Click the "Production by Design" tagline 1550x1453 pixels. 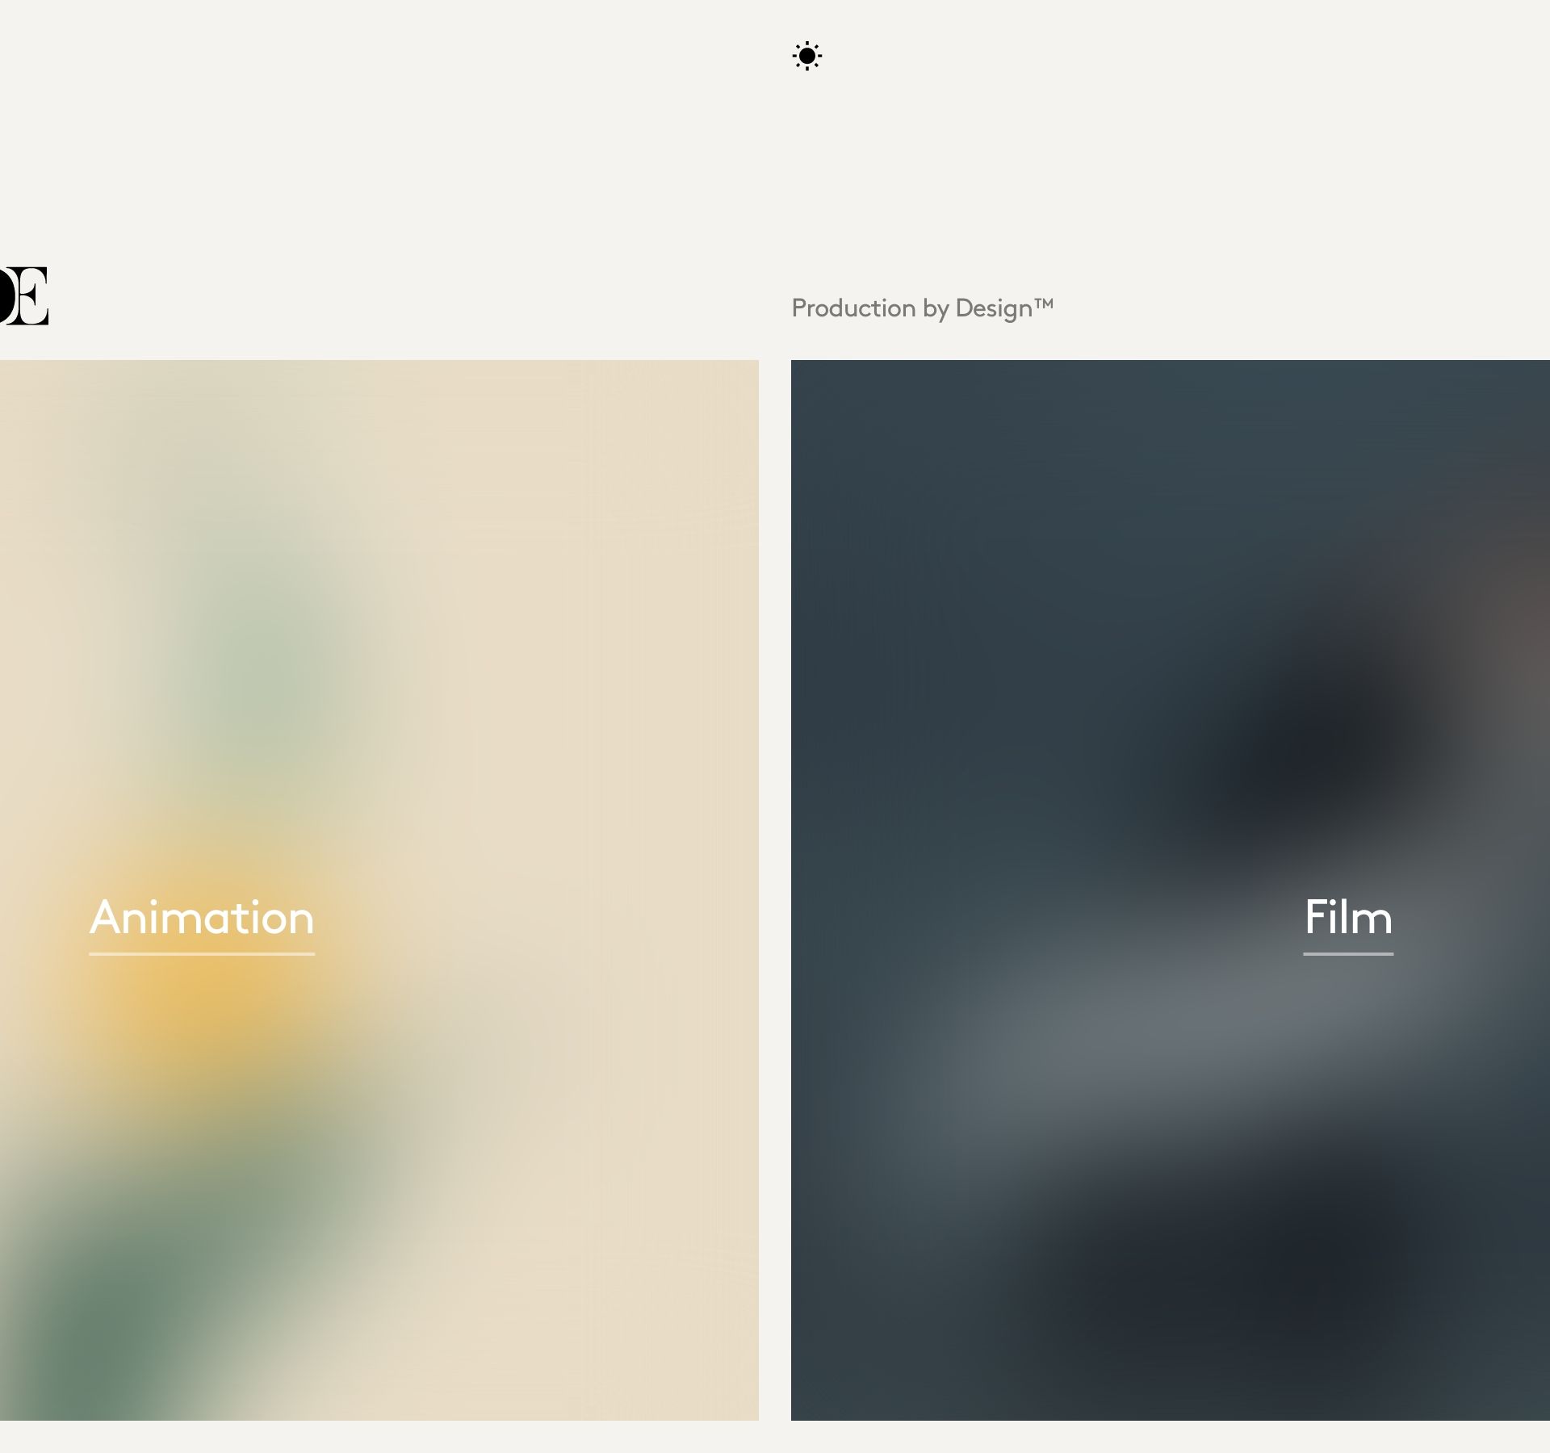[x=921, y=308]
